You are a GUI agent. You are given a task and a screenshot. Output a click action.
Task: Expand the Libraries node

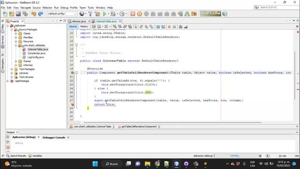(12, 73)
